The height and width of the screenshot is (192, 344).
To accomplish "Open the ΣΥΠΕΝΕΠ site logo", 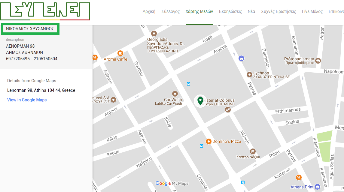I will [45, 11].
